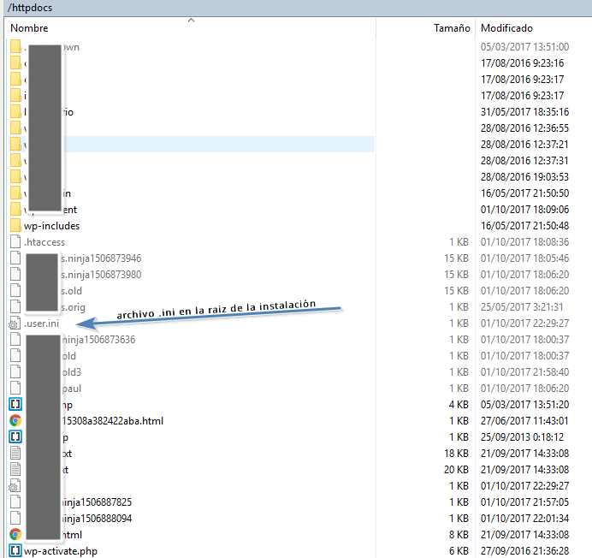592x558 pixels.
Task: Select the wp-includes folder name
Action: (x=51, y=226)
